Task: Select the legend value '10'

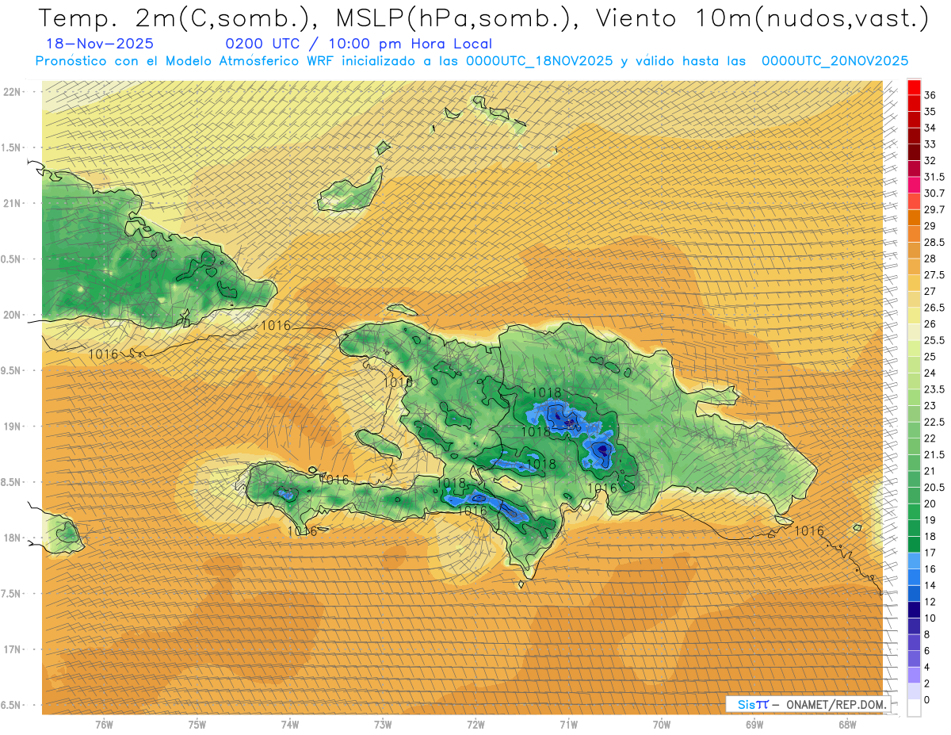Action: click(930, 618)
